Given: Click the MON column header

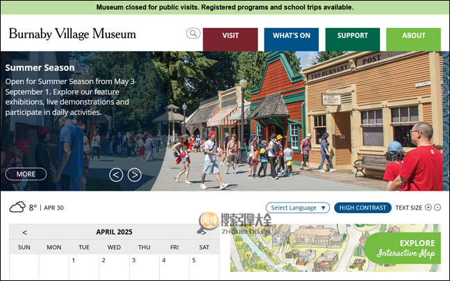Looking at the screenshot, I should tap(54, 247).
